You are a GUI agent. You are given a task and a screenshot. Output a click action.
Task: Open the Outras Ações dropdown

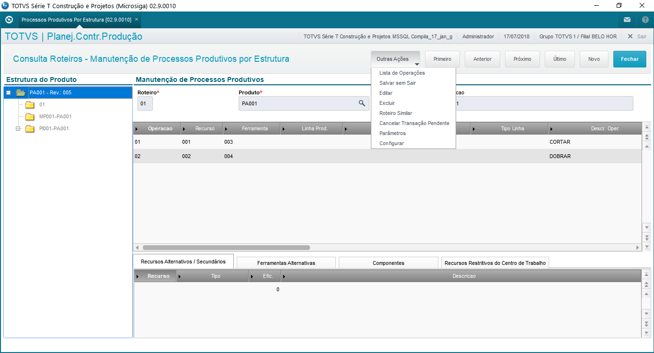pos(395,59)
